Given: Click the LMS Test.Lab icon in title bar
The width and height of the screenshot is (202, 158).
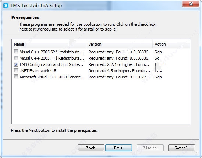Looking at the screenshot, I should pyautogui.click(x=6, y=6).
